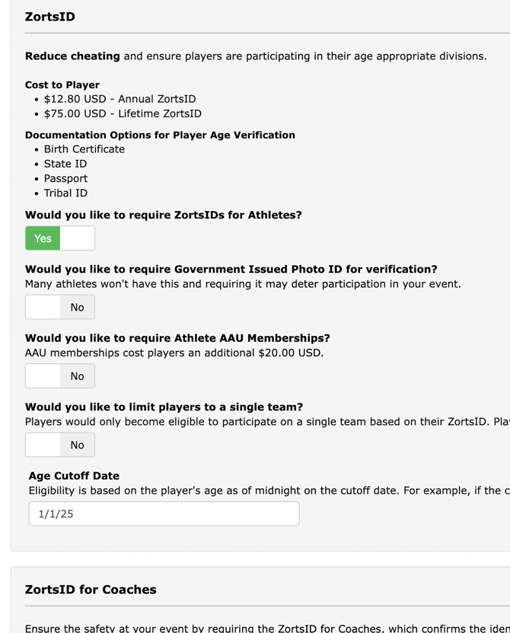Image resolution: width=510 pixels, height=633 pixels.
Task: Click the $12.80 USD Annual ZortsID item
Action: 120,99
